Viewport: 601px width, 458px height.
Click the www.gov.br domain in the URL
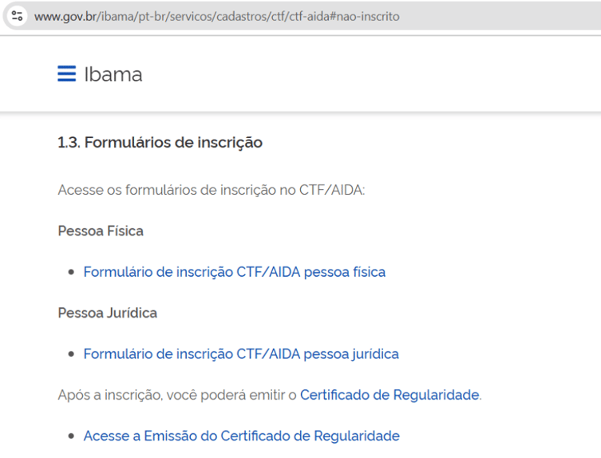pos(65,16)
